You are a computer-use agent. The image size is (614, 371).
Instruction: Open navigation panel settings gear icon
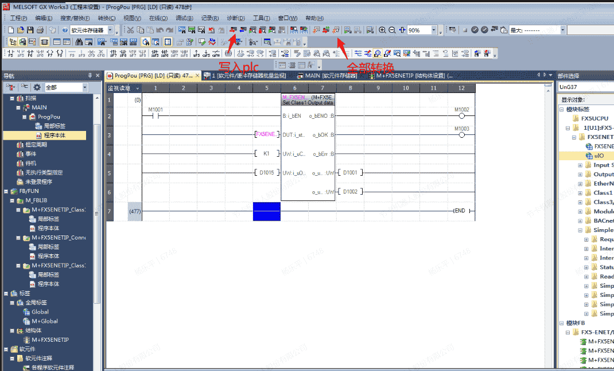click(37, 87)
